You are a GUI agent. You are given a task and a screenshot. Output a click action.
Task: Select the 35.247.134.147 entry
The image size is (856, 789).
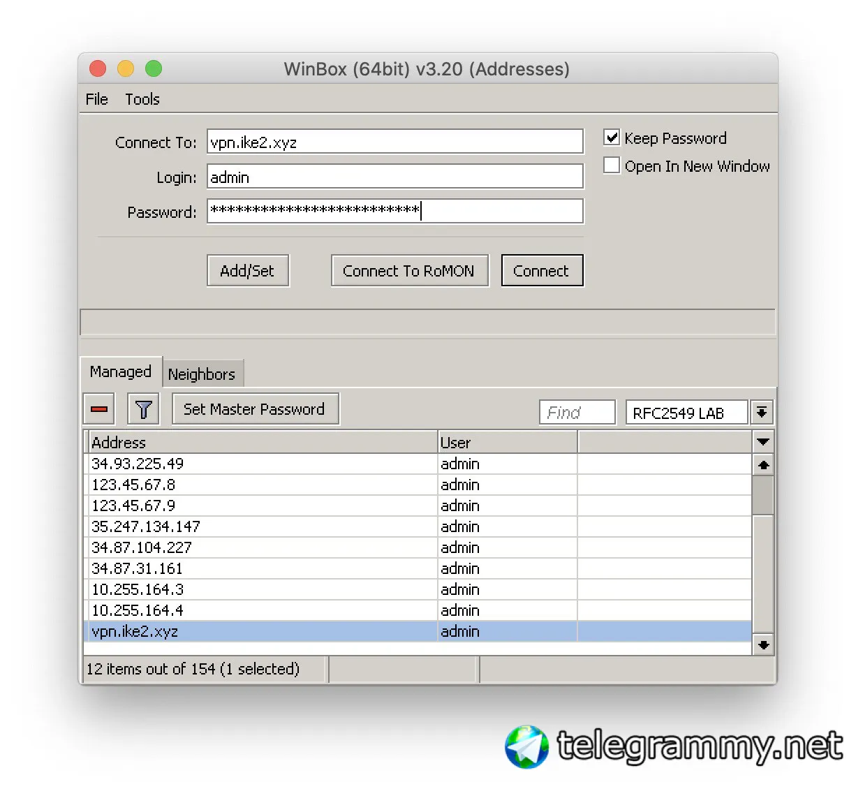point(418,526)
